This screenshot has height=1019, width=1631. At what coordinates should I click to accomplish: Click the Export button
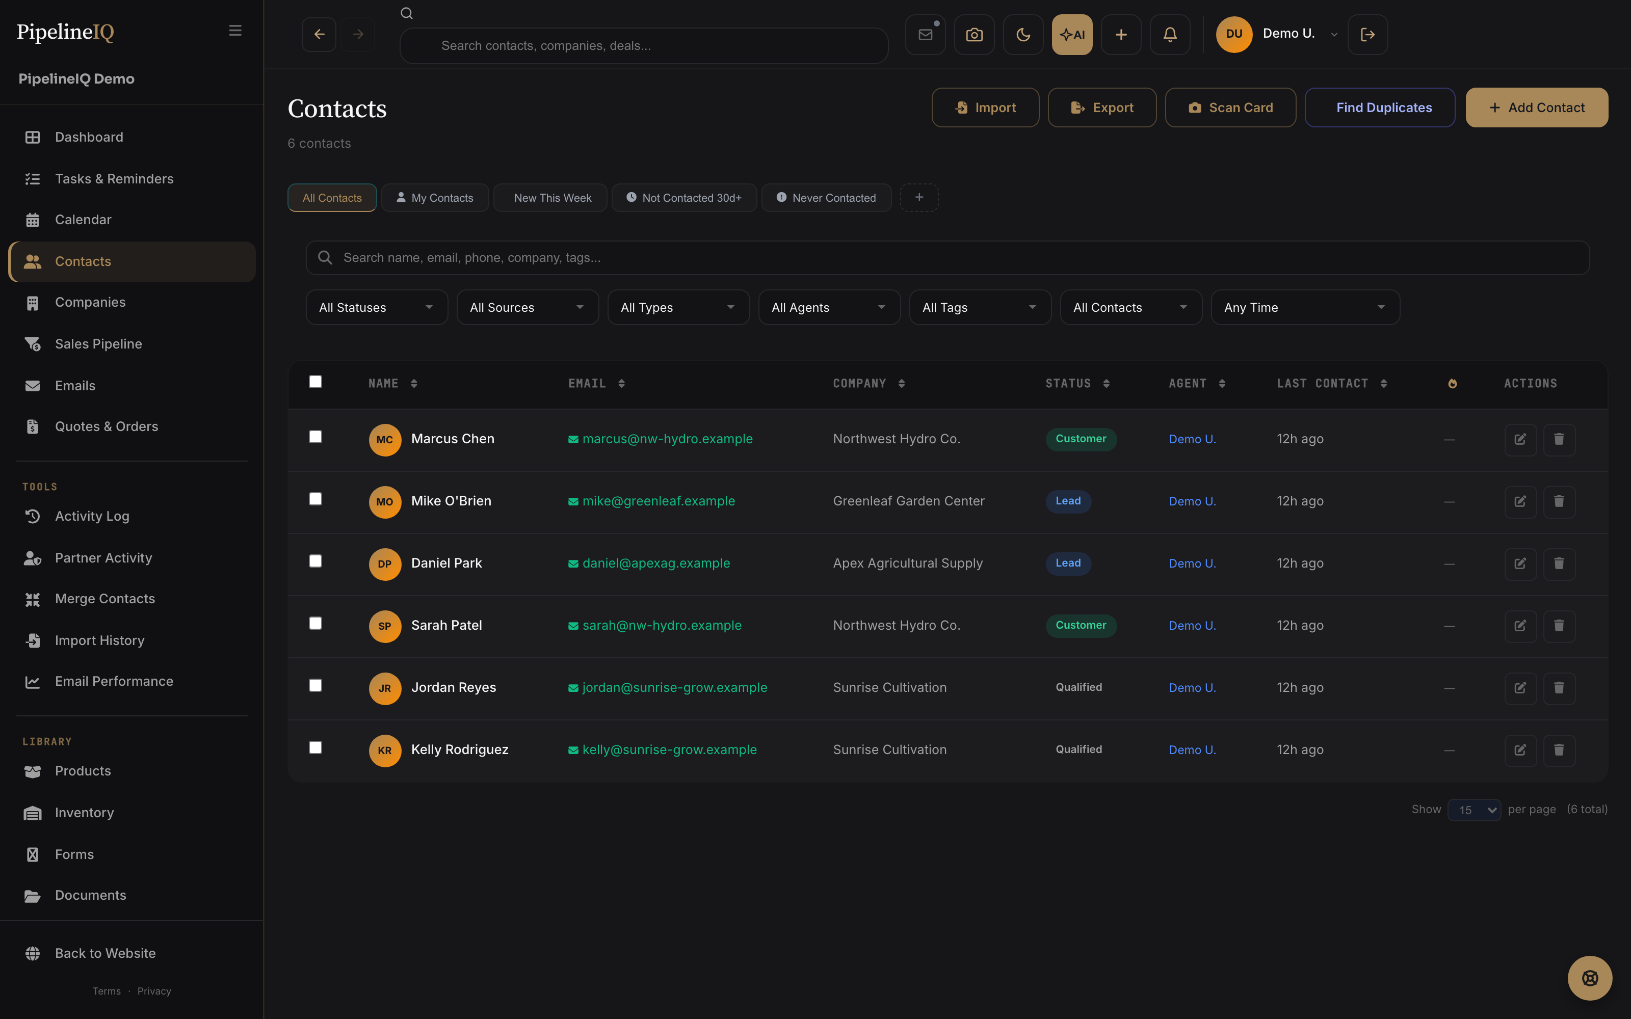pos(1102,108)
